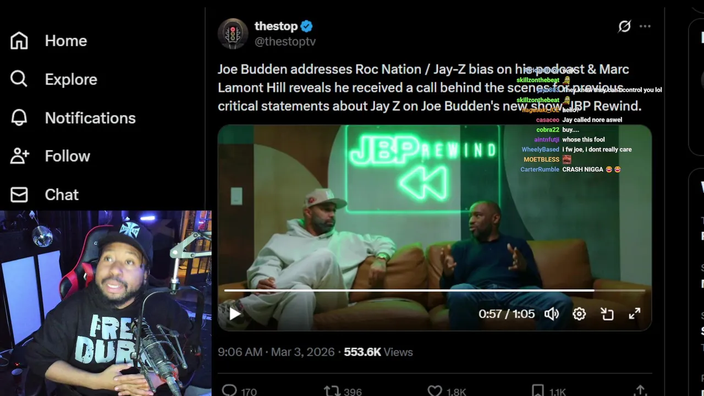Open the Chat envelope icon

19,195
